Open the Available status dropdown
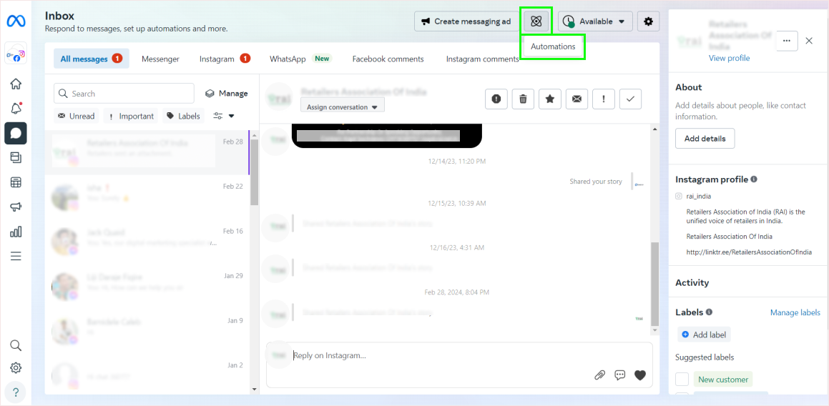829x406 pixels. [595, 21]
